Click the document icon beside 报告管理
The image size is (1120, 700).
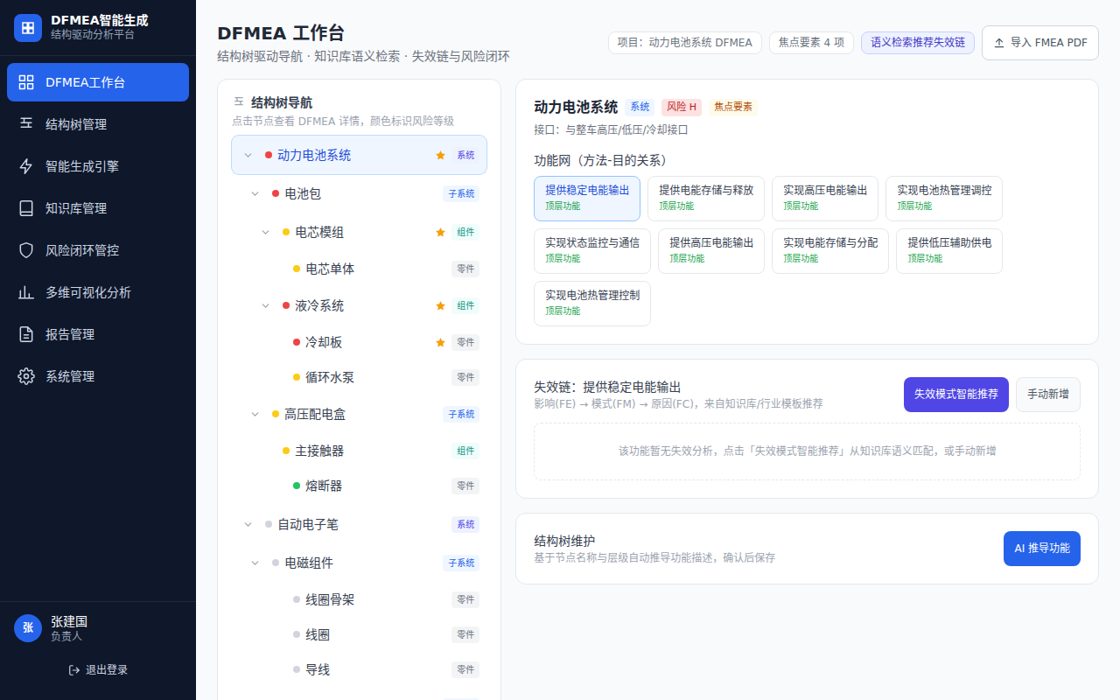pyautogui.click(x=26, y=334)
